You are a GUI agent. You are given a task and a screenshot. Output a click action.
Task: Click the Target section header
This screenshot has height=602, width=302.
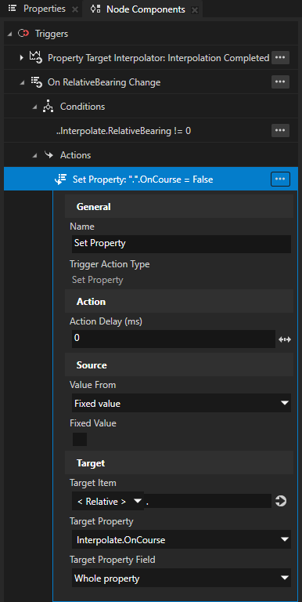click(179, 463)
